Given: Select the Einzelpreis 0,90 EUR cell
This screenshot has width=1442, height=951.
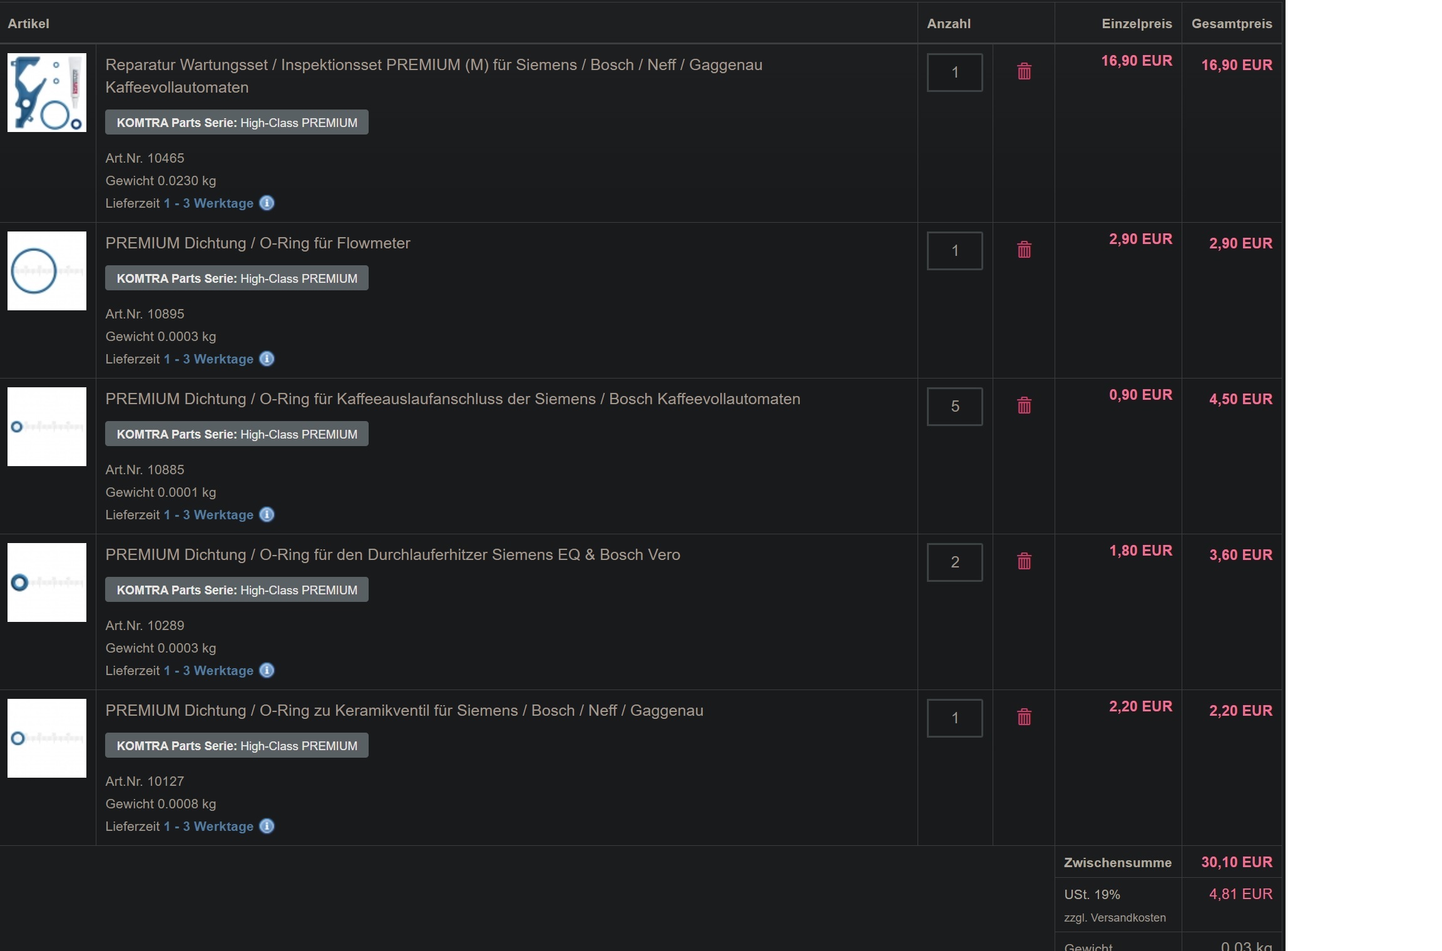Looking at the screenshot, I should pos(1140,395).
